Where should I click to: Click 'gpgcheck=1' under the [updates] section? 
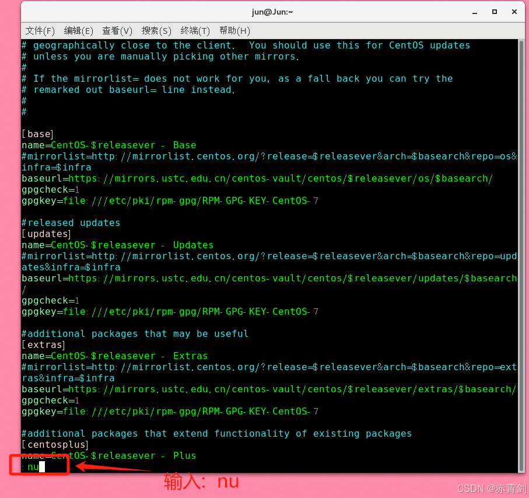tap(50, 301)
